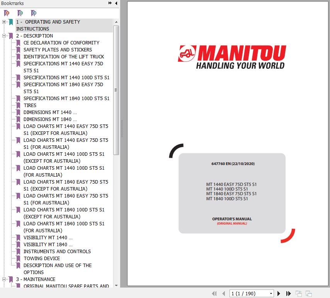Image resolution: width=330 pixels, height=298 pixels.
Task: Open Visibility MT 1840 bookmark
Action: click(x=48, y=244)
